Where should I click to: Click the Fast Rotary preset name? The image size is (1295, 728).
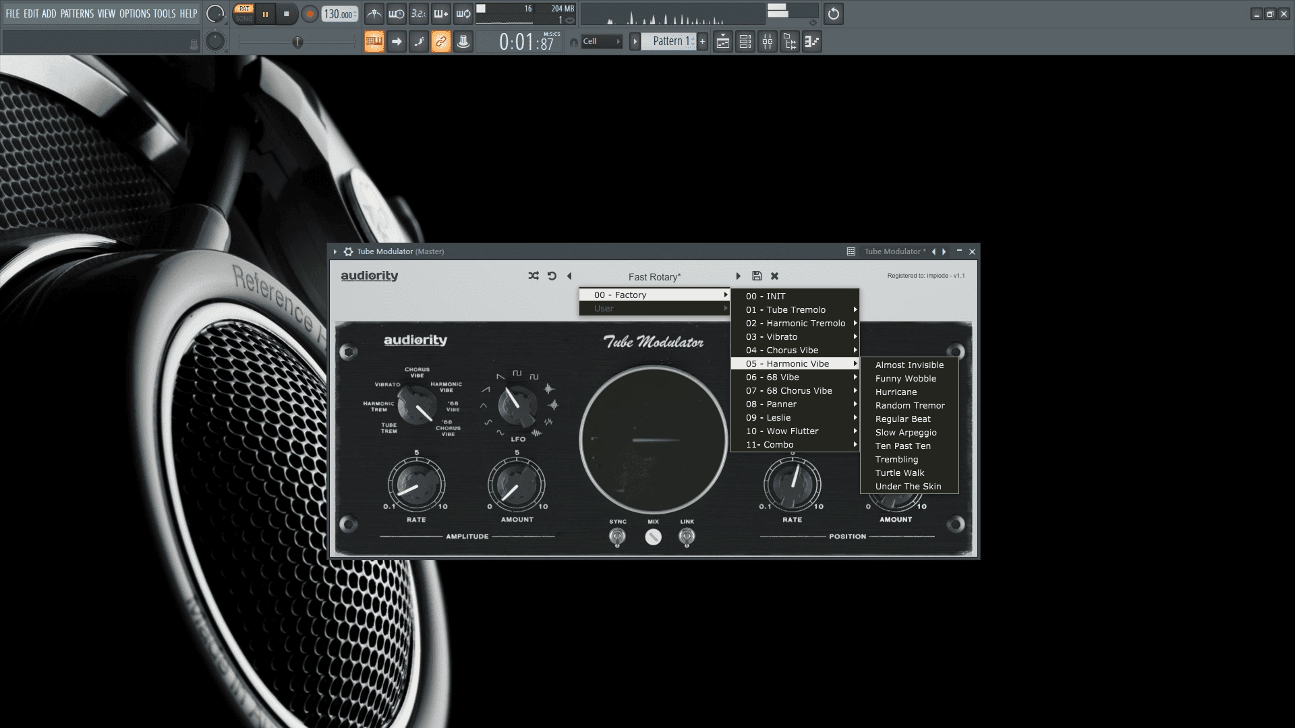coord(654,277)
